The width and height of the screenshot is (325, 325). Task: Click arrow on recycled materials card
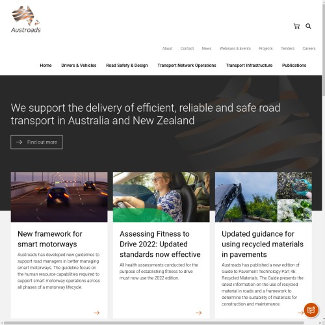coord(301,313)
